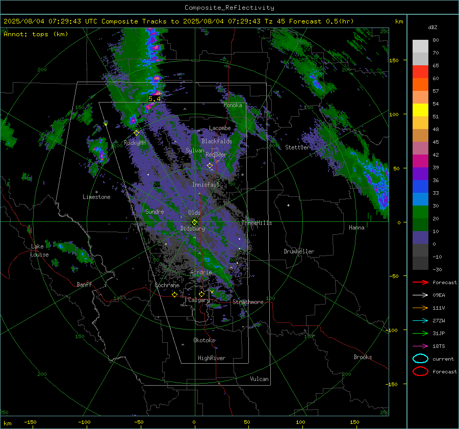Click the bright green dBZ scale swatch

pyautogui.click(x=420, y=212)
